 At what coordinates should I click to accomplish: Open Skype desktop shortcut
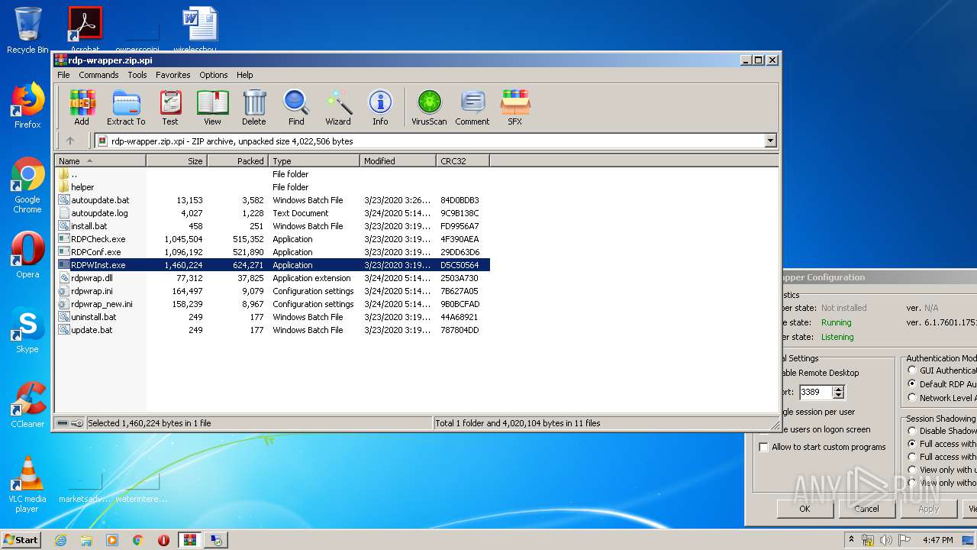[27, 329]
